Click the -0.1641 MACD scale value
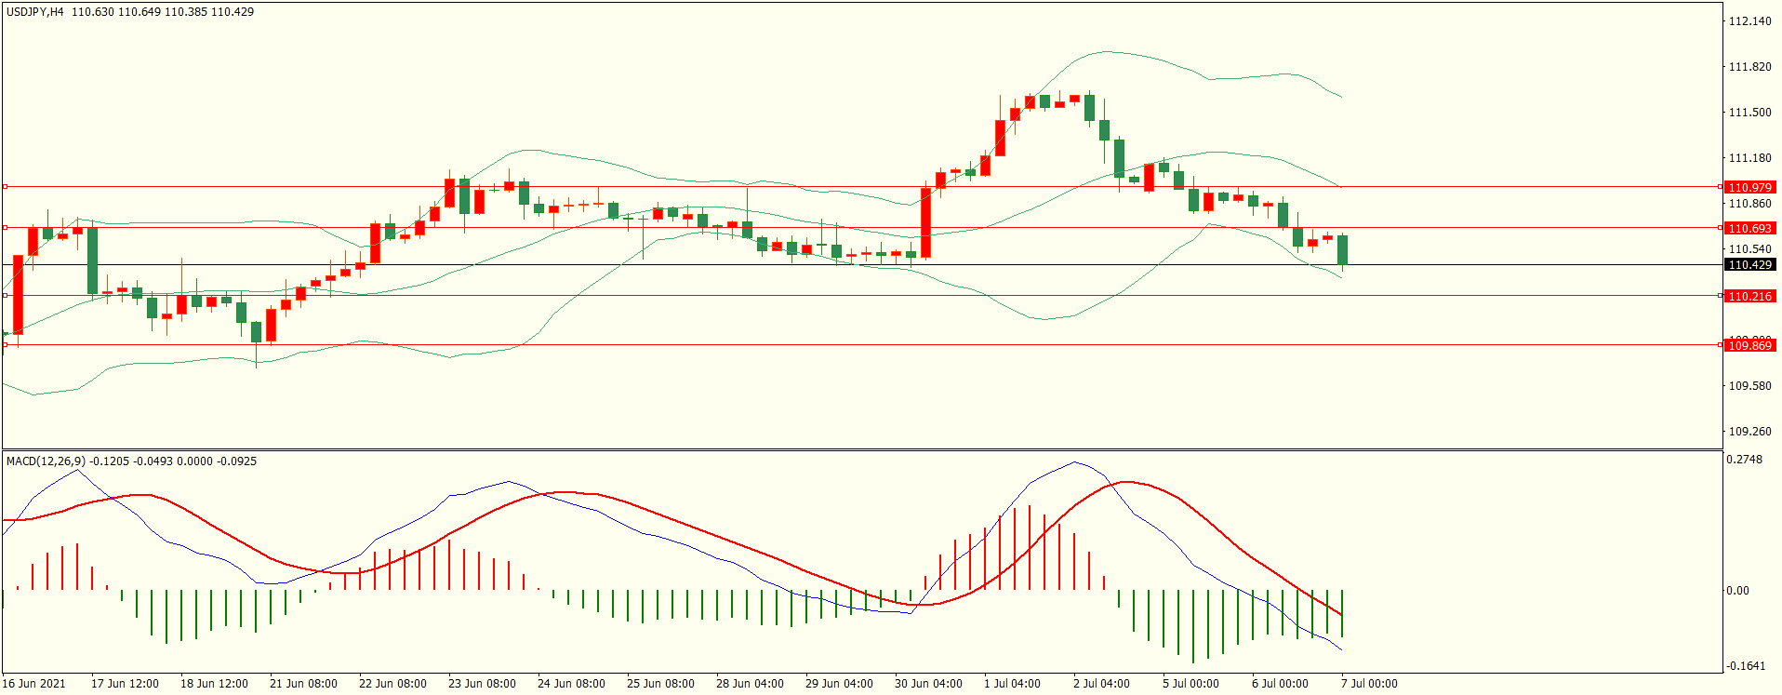The width and height of the screenshot is (1782, 695). point(1744,666)
